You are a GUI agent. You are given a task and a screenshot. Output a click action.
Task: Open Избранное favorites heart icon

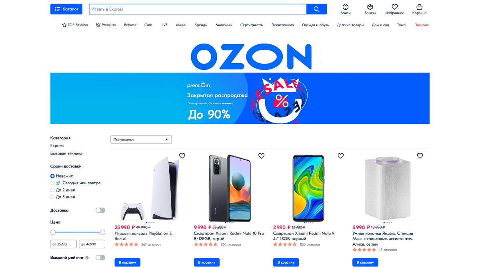[394, 7]
